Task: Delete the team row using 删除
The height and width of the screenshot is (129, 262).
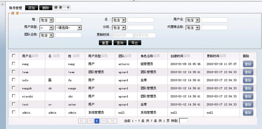Action: point(248,72)
